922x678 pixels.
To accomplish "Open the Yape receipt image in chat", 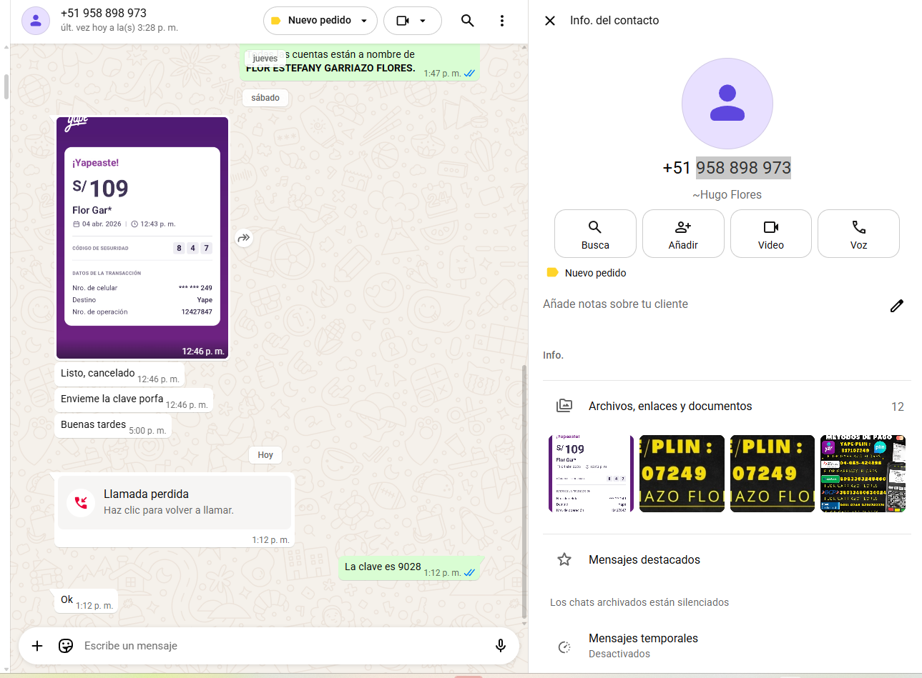I will 142,238.
